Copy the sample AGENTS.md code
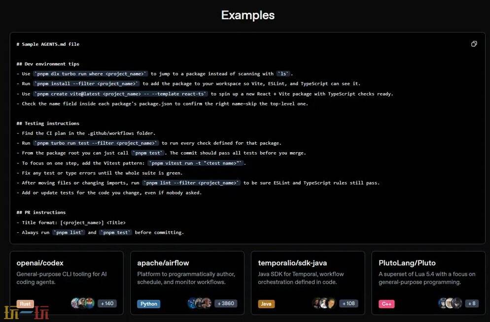This screenshot has width=490, height=322. [474, 44]
